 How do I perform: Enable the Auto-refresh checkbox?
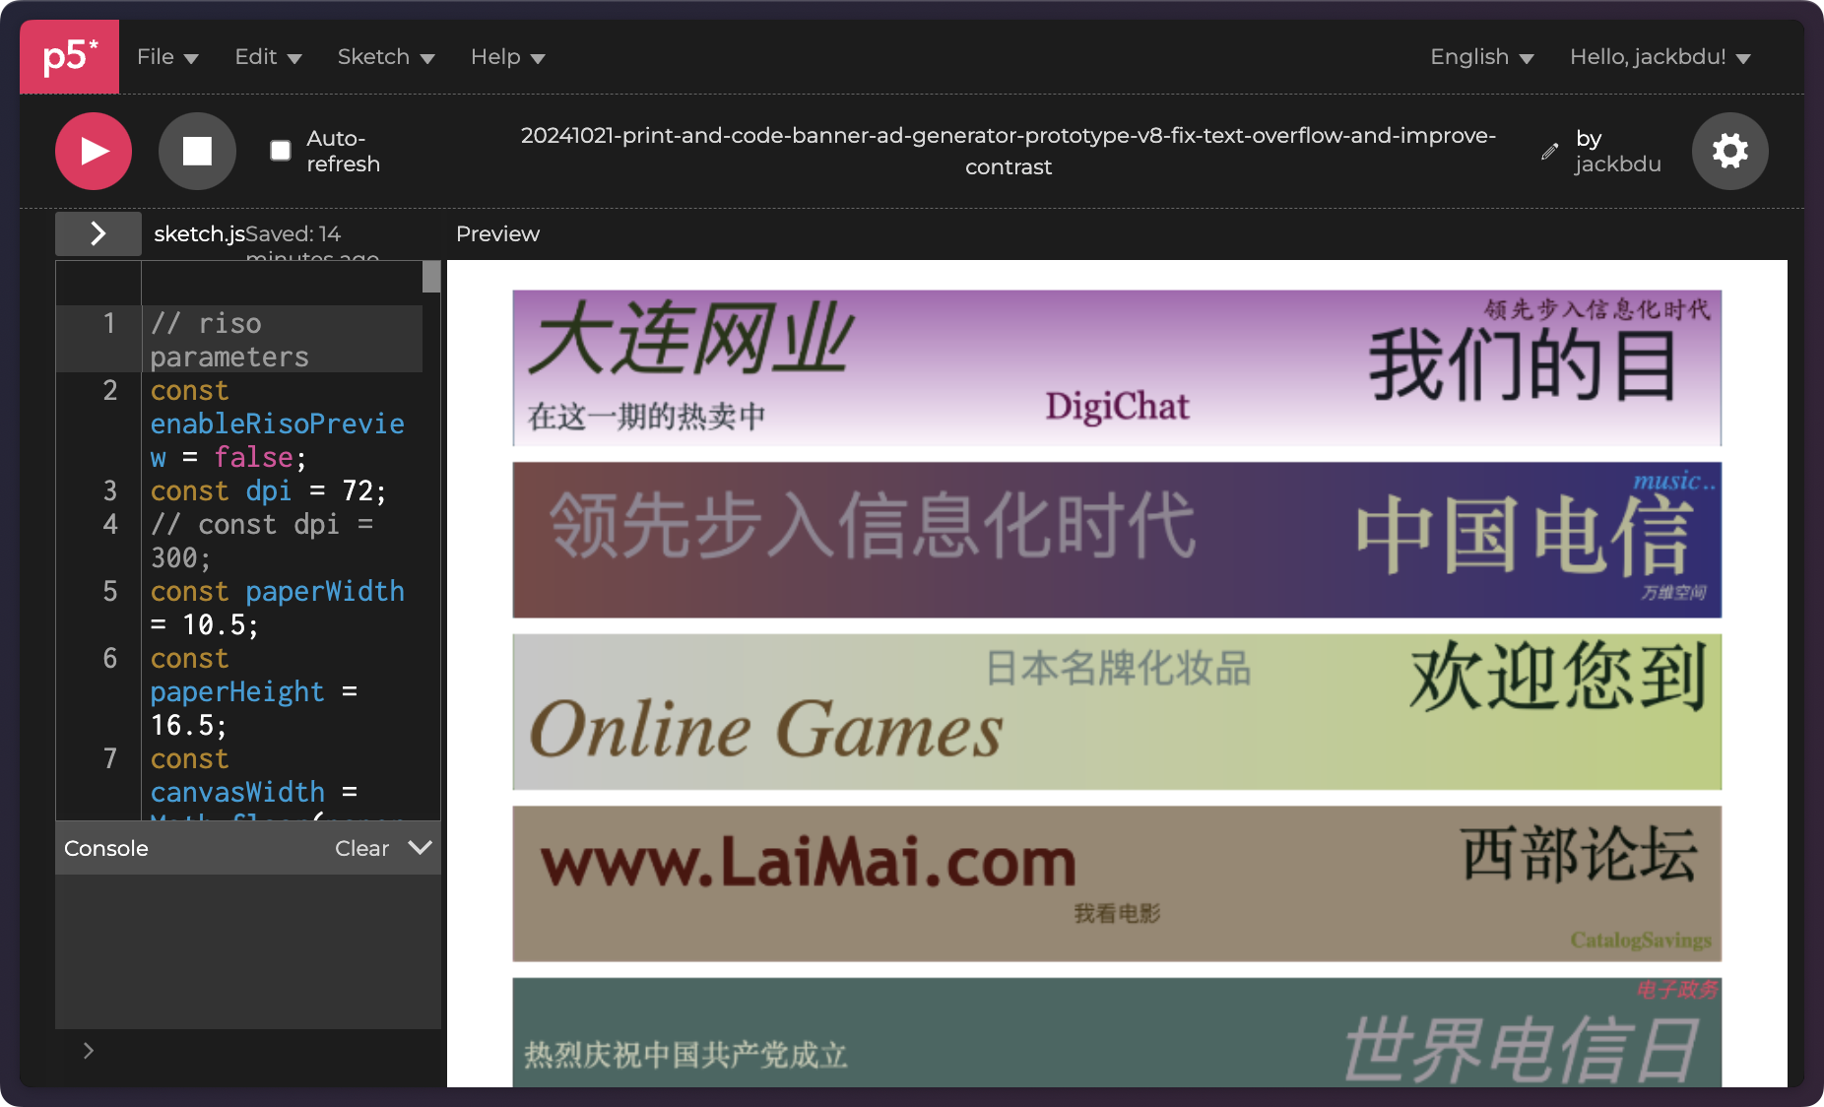pos(281,151)
